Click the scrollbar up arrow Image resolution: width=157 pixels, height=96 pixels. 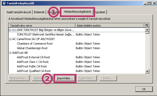pos(147,30)
